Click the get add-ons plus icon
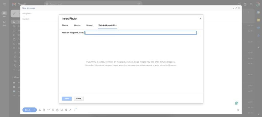The image size is (262, 117). pos(258,48)
